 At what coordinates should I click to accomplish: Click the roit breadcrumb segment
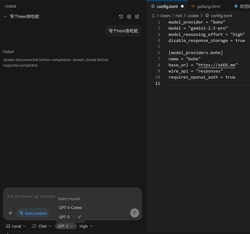[179, 15]
